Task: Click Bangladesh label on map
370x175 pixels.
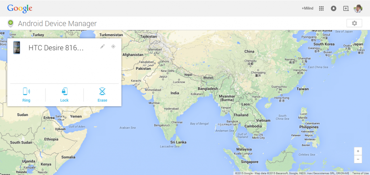Action: (208, 89)
